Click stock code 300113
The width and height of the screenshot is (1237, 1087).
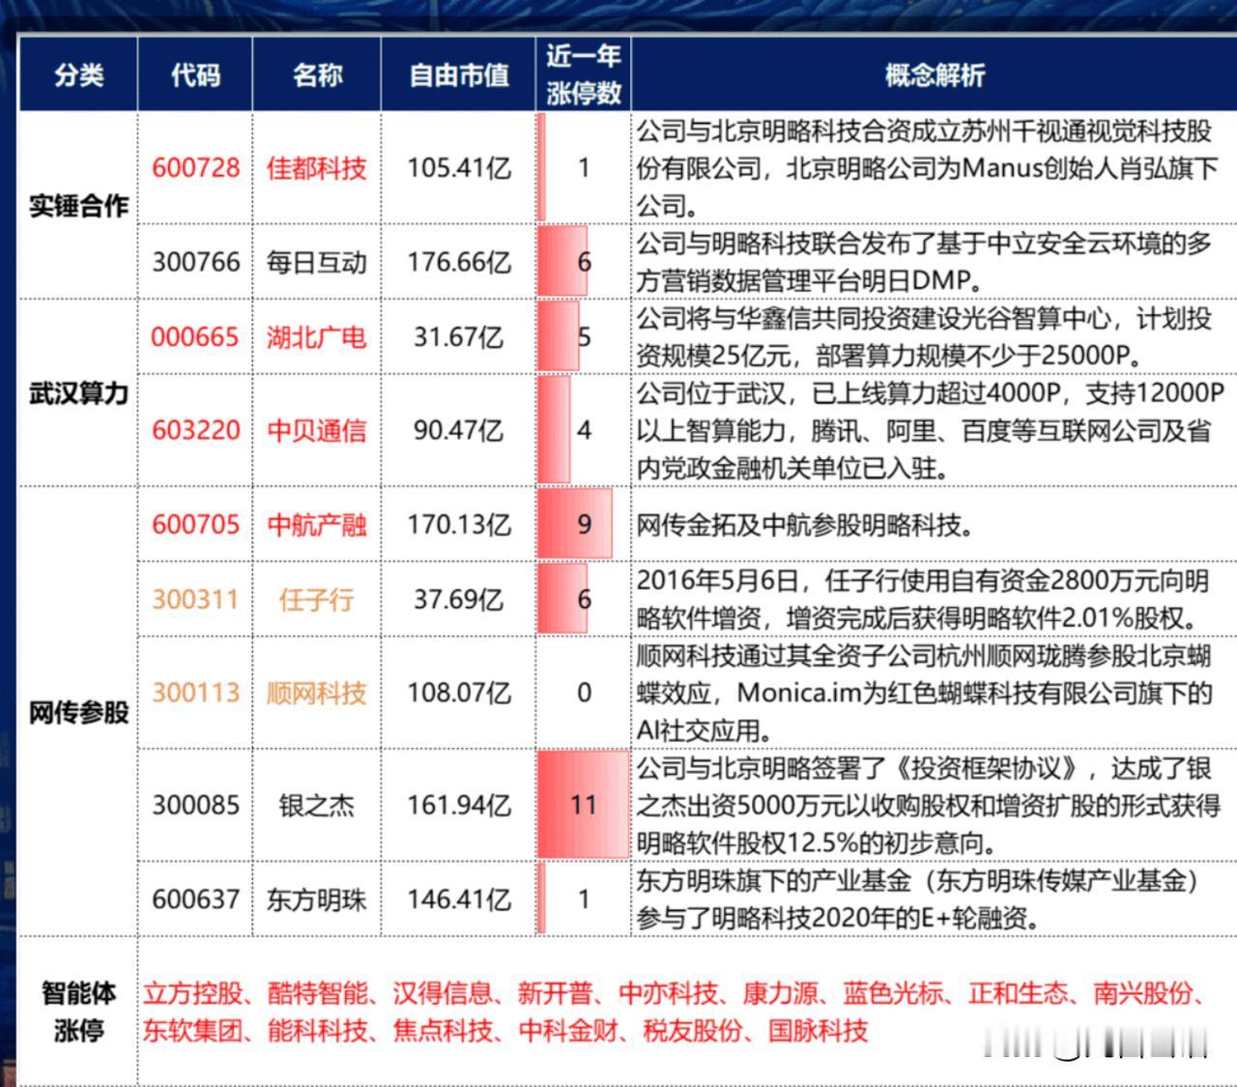point(196,693)
